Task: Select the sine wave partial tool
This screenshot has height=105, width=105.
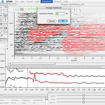Action: 6,32
